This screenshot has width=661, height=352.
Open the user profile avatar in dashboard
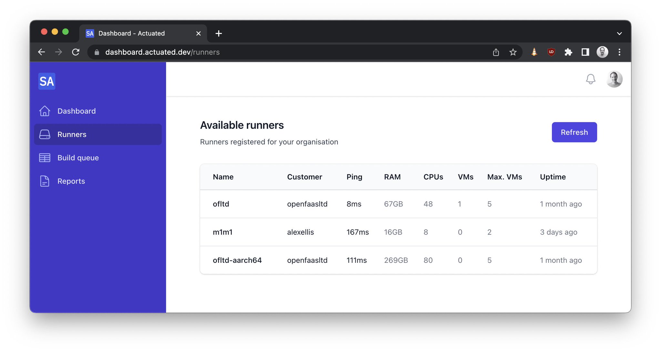coord(614,79)
